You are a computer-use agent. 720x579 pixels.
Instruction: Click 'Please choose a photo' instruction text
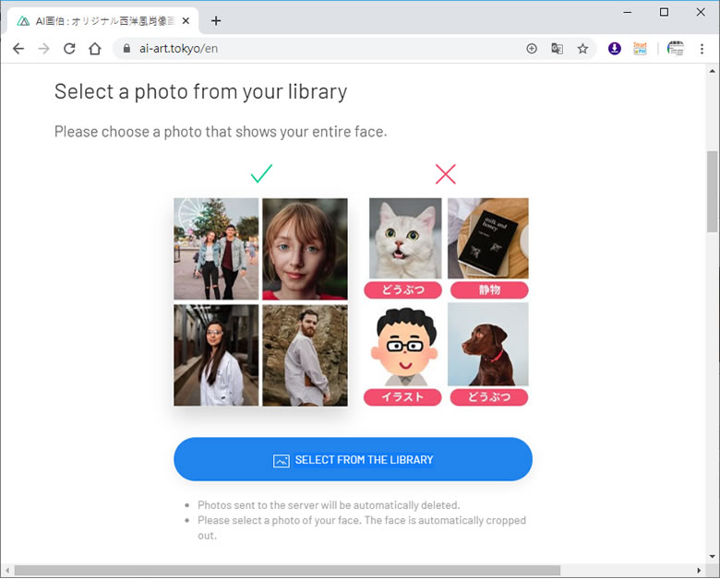pyautogui.click(x=221, y=132)
